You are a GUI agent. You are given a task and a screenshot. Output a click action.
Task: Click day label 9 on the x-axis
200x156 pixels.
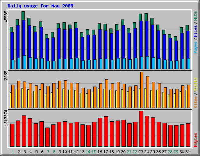[60, 152]
